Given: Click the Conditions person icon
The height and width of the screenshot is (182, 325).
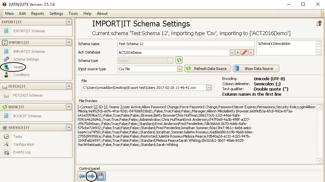Looking at the screenshot, I should pos(6,75).
